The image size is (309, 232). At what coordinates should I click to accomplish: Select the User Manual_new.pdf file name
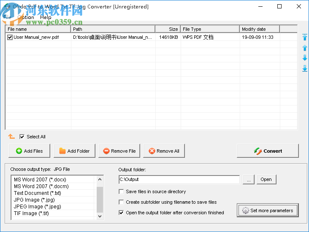pyautogui.click(x=36, y=37)
